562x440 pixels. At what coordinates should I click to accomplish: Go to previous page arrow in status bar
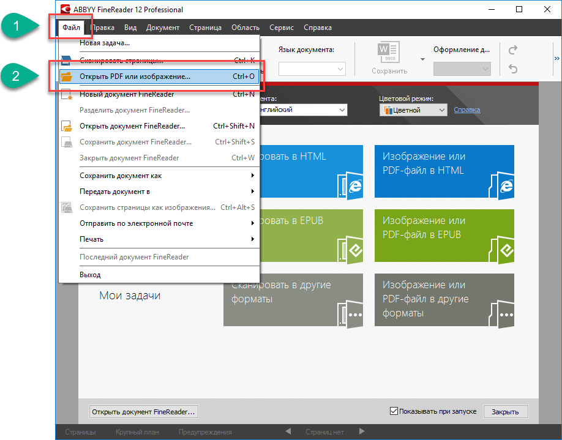tap(288, 431)
